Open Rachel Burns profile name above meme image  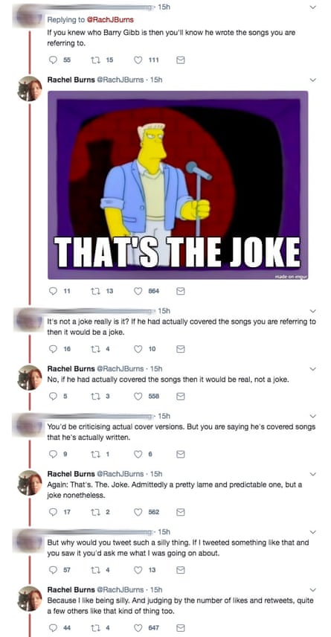point(70,80)
